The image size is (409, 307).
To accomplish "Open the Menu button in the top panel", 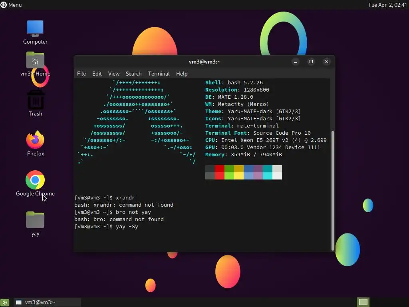I will tap(11, 5).
